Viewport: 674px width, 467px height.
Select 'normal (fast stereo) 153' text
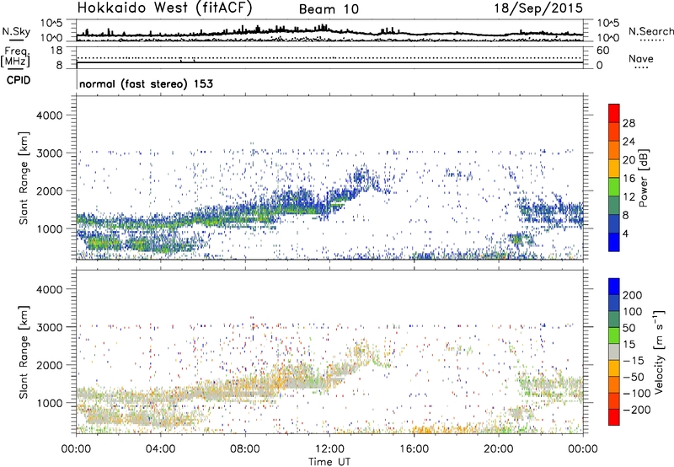(x=146, y=83)
